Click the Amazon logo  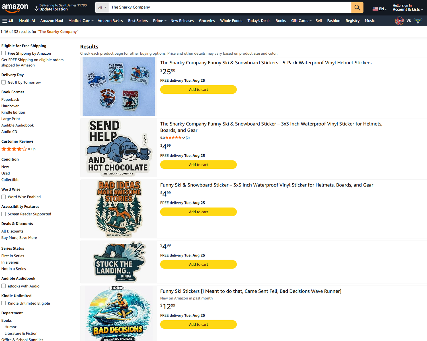pyautogui.click(x=15, y=8)
